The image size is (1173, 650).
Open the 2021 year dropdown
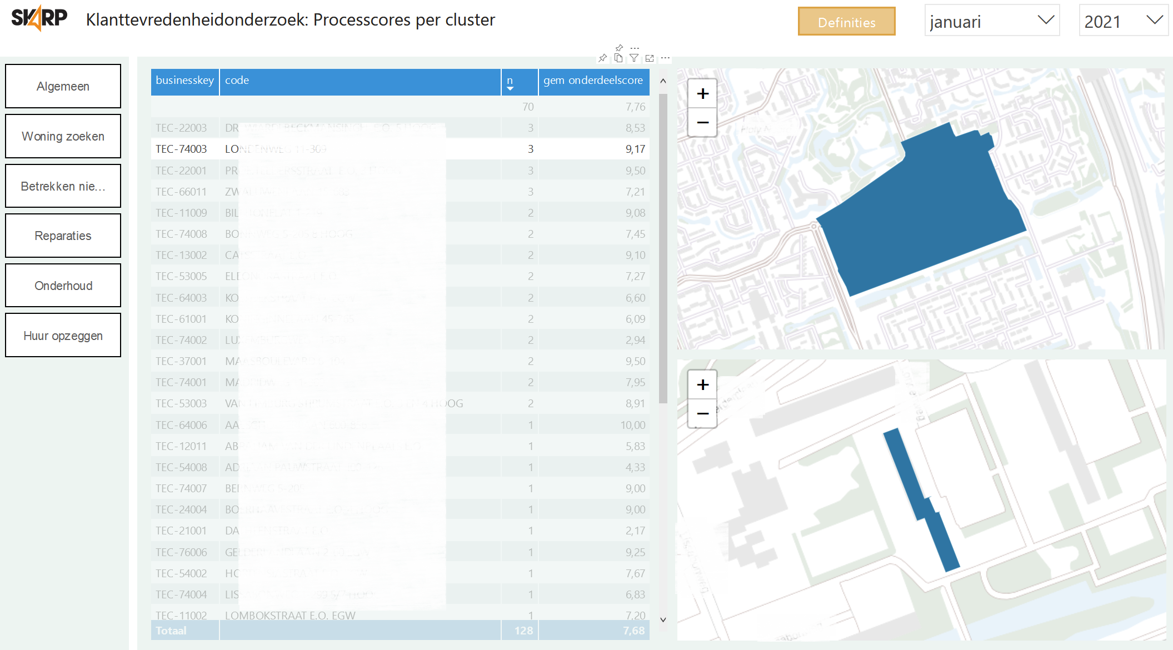point(1123,21)
